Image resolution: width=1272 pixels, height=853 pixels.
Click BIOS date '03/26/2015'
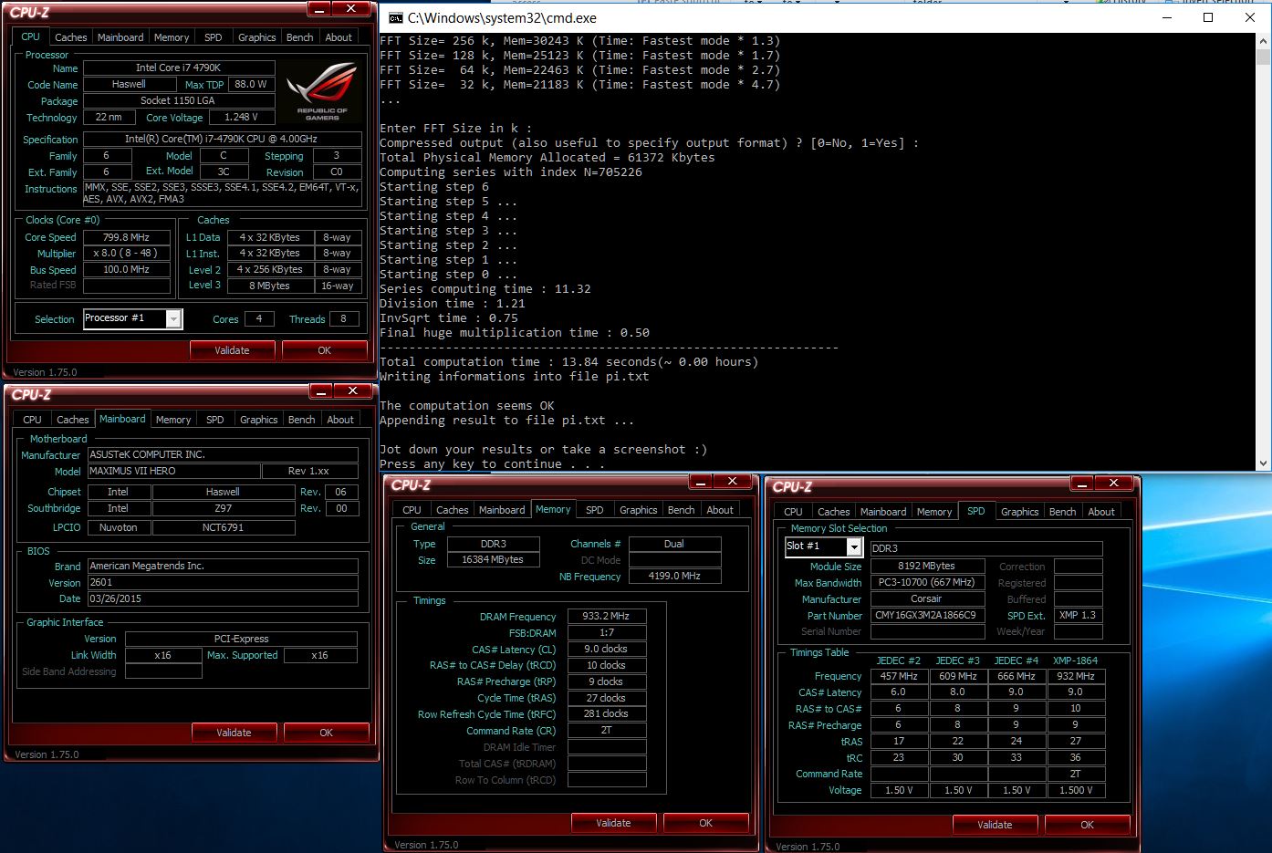tap(223, 598)
